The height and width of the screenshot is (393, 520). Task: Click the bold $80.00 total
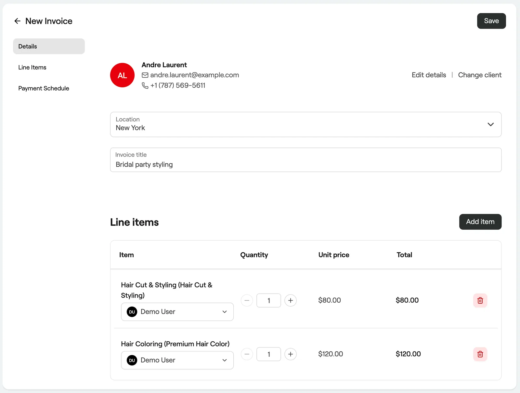(x=407, y=300)
